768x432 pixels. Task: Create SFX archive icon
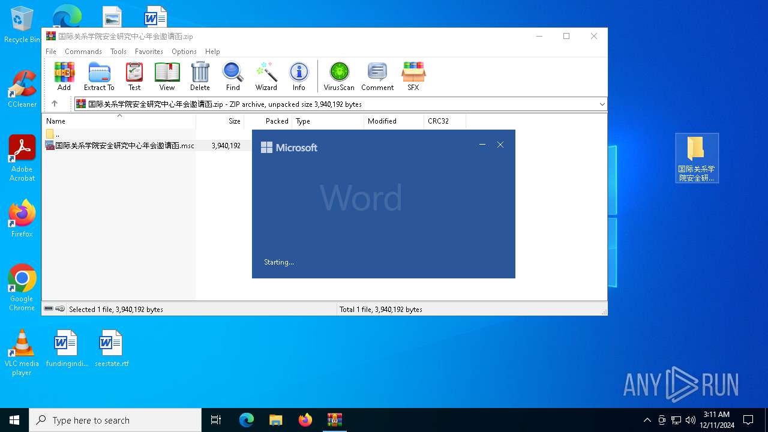[x=413, y=76]
